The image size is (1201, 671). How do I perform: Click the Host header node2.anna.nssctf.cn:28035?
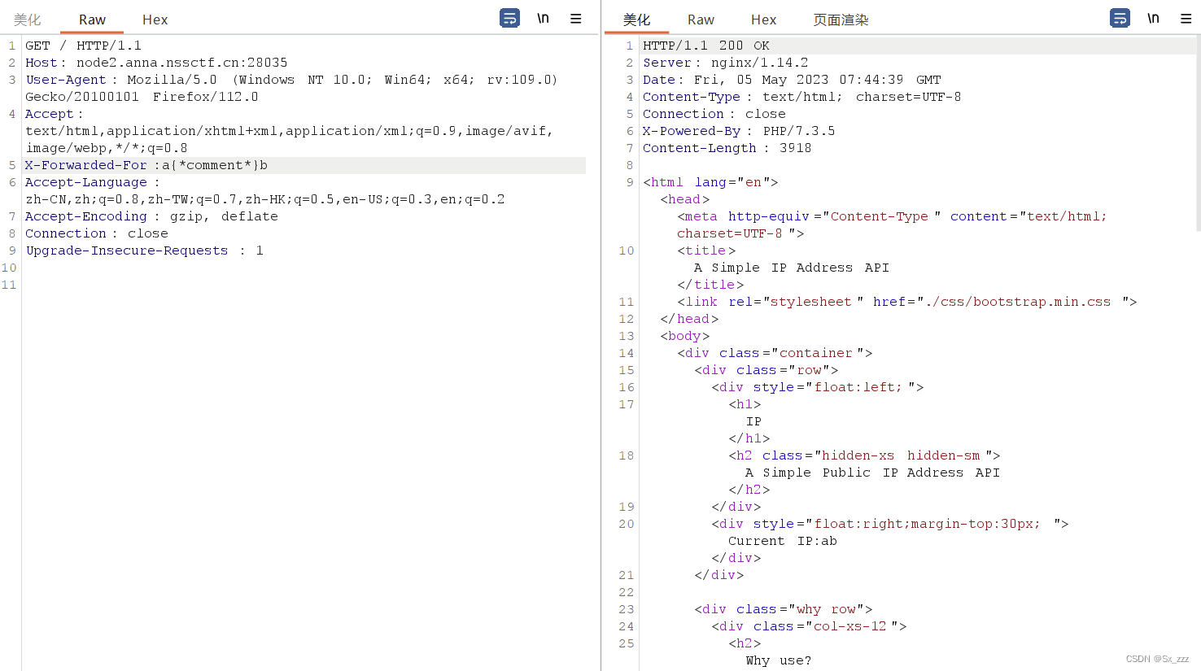(156, 63)
